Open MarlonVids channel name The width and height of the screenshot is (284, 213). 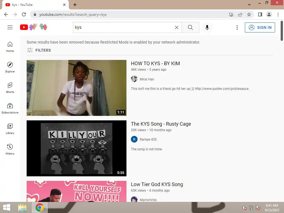[x=148, y=200]
